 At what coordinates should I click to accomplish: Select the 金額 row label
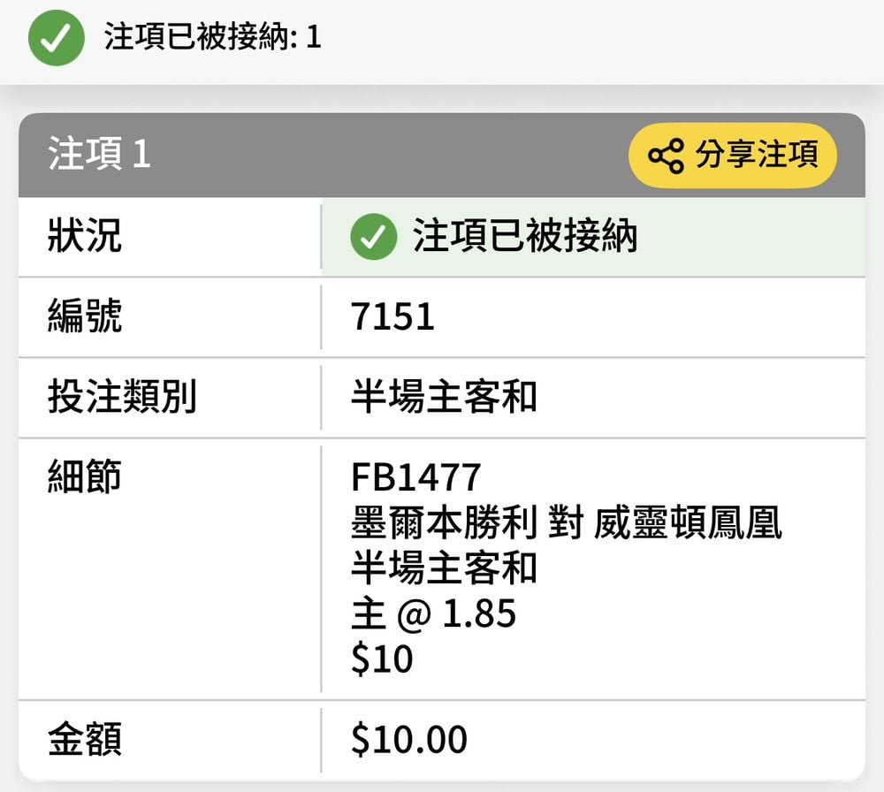point(85,740)
